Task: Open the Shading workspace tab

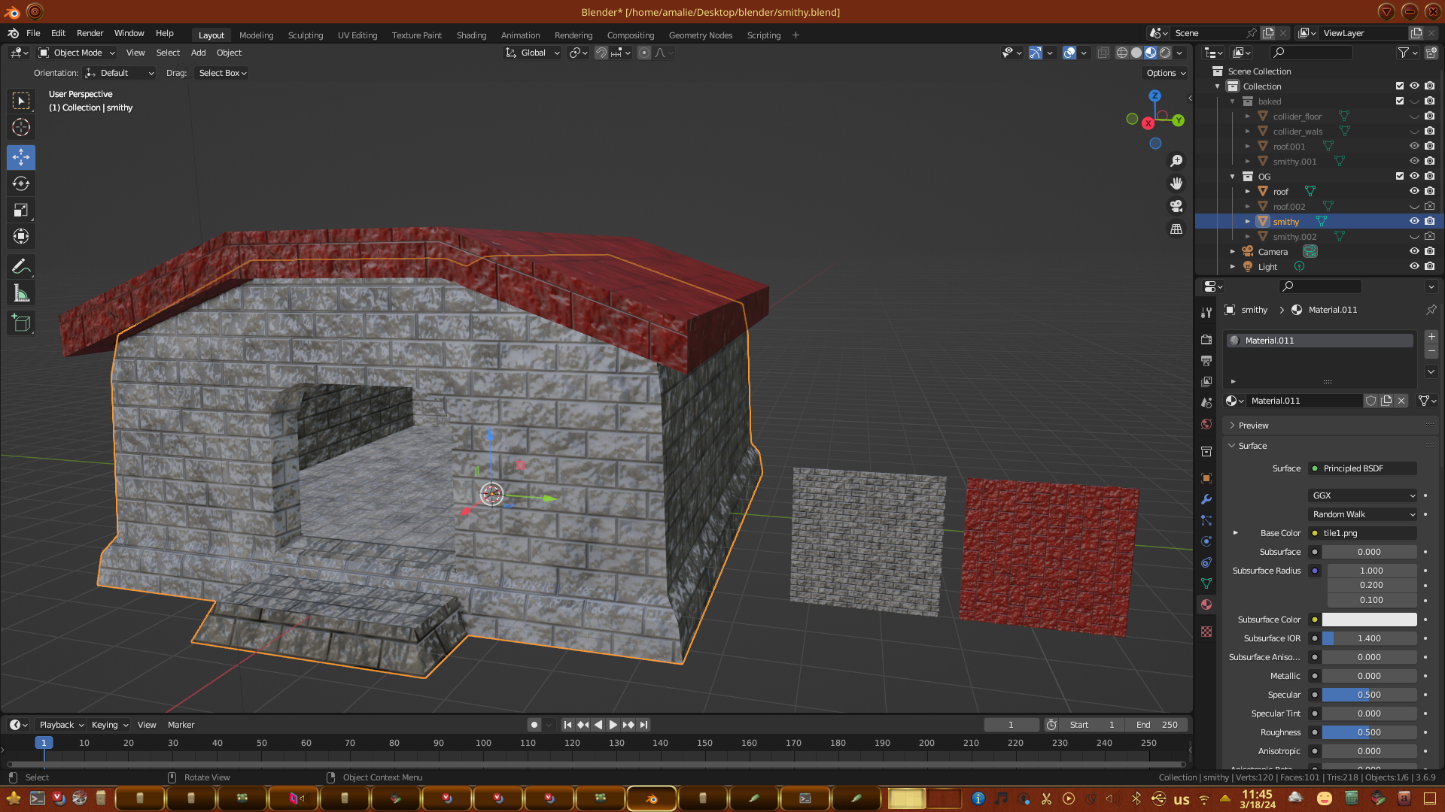Action: (x=471, y=35)
